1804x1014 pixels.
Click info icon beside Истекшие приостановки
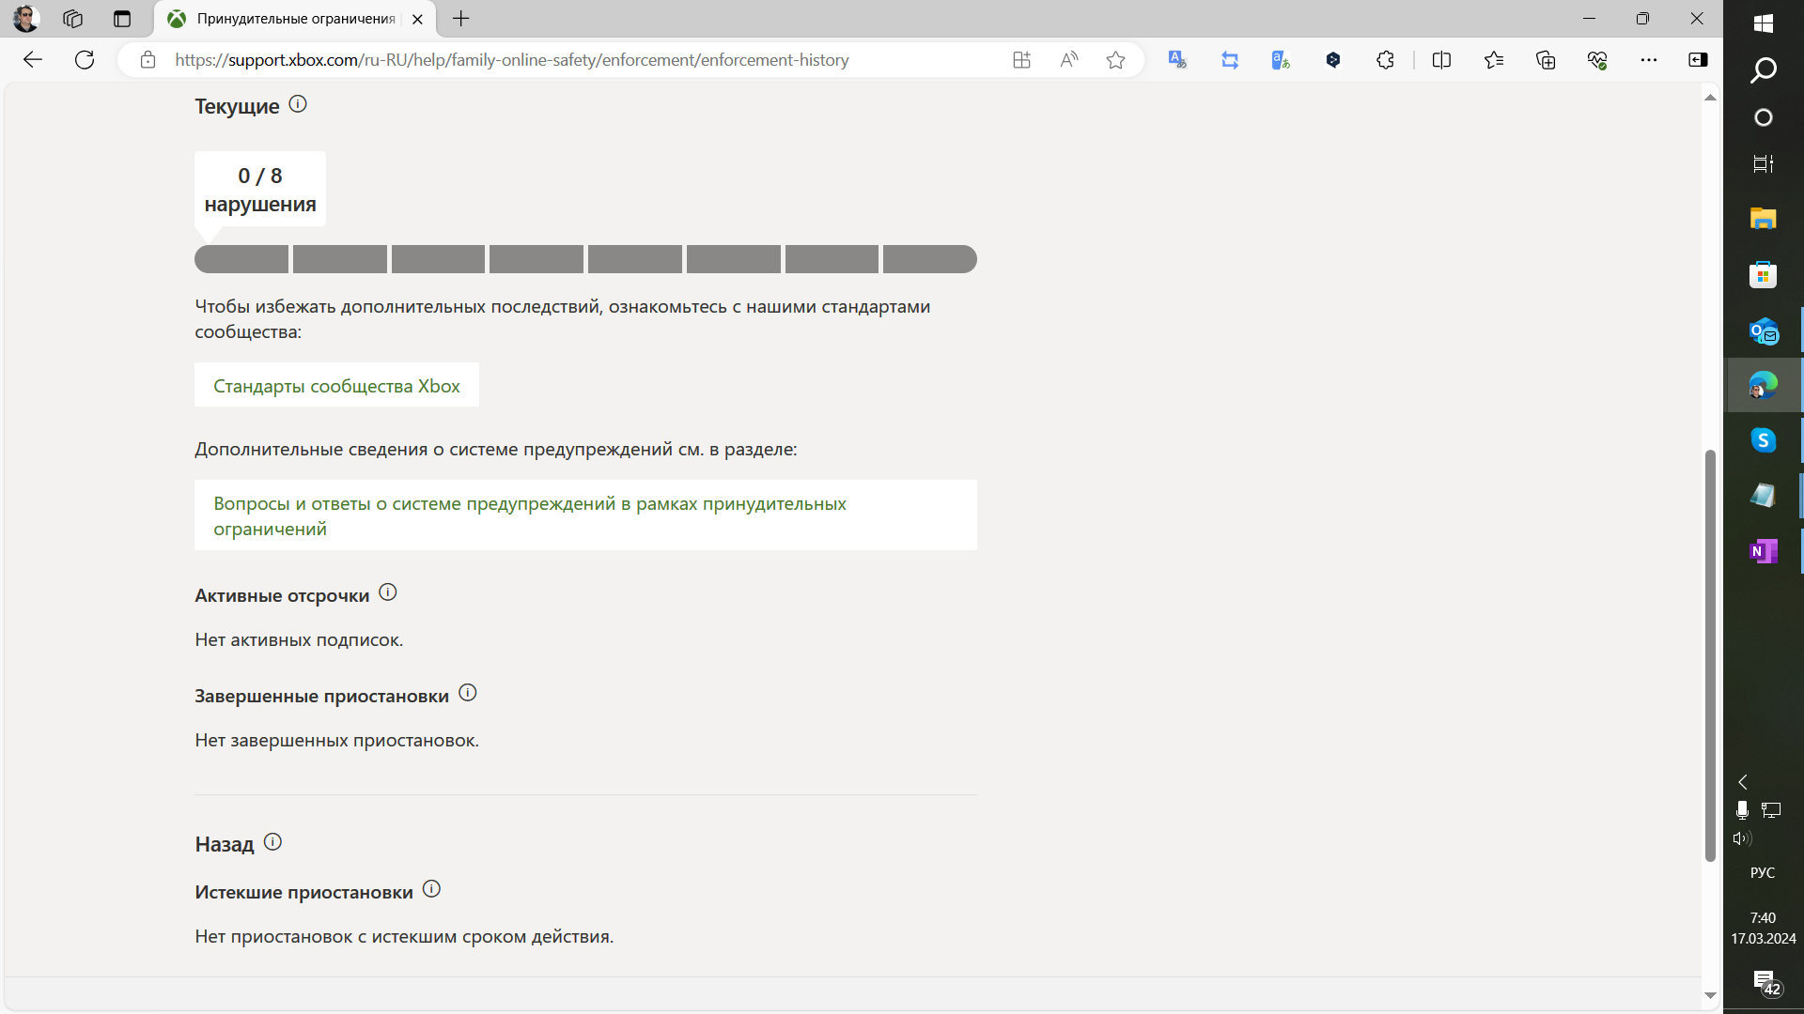coord(431,889)
